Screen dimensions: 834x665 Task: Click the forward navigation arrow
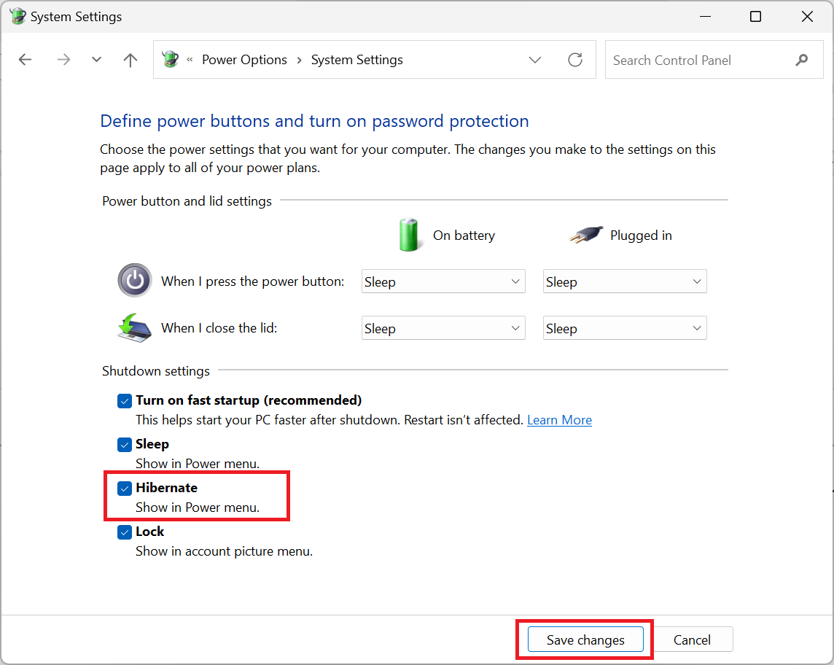pyautogui.click(x=63, y=60)
